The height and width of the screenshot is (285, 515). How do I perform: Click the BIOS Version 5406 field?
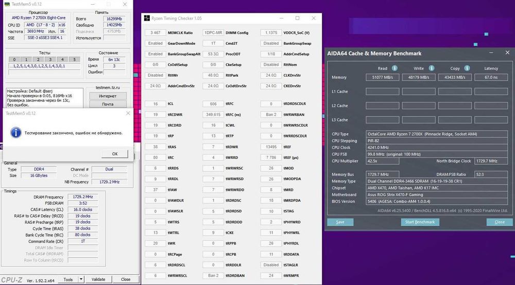437,201
